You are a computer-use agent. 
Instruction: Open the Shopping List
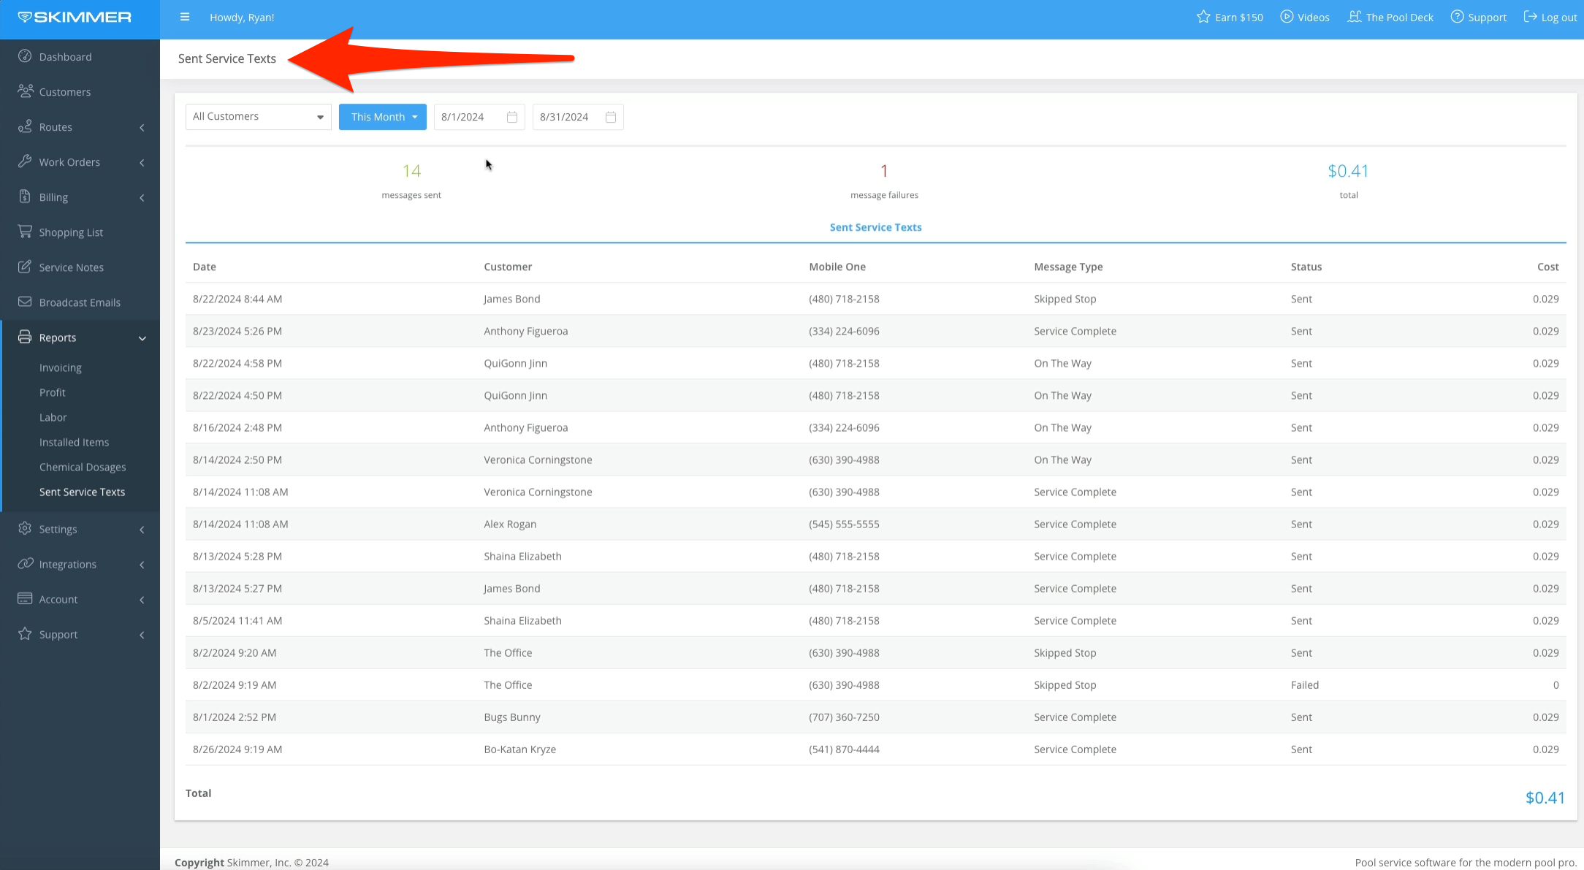[70, 232]
